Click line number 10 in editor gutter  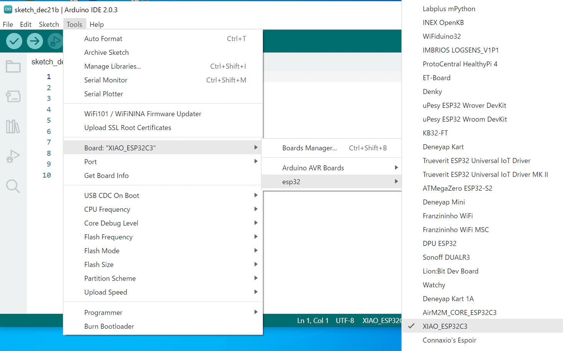tap(46, 175)
